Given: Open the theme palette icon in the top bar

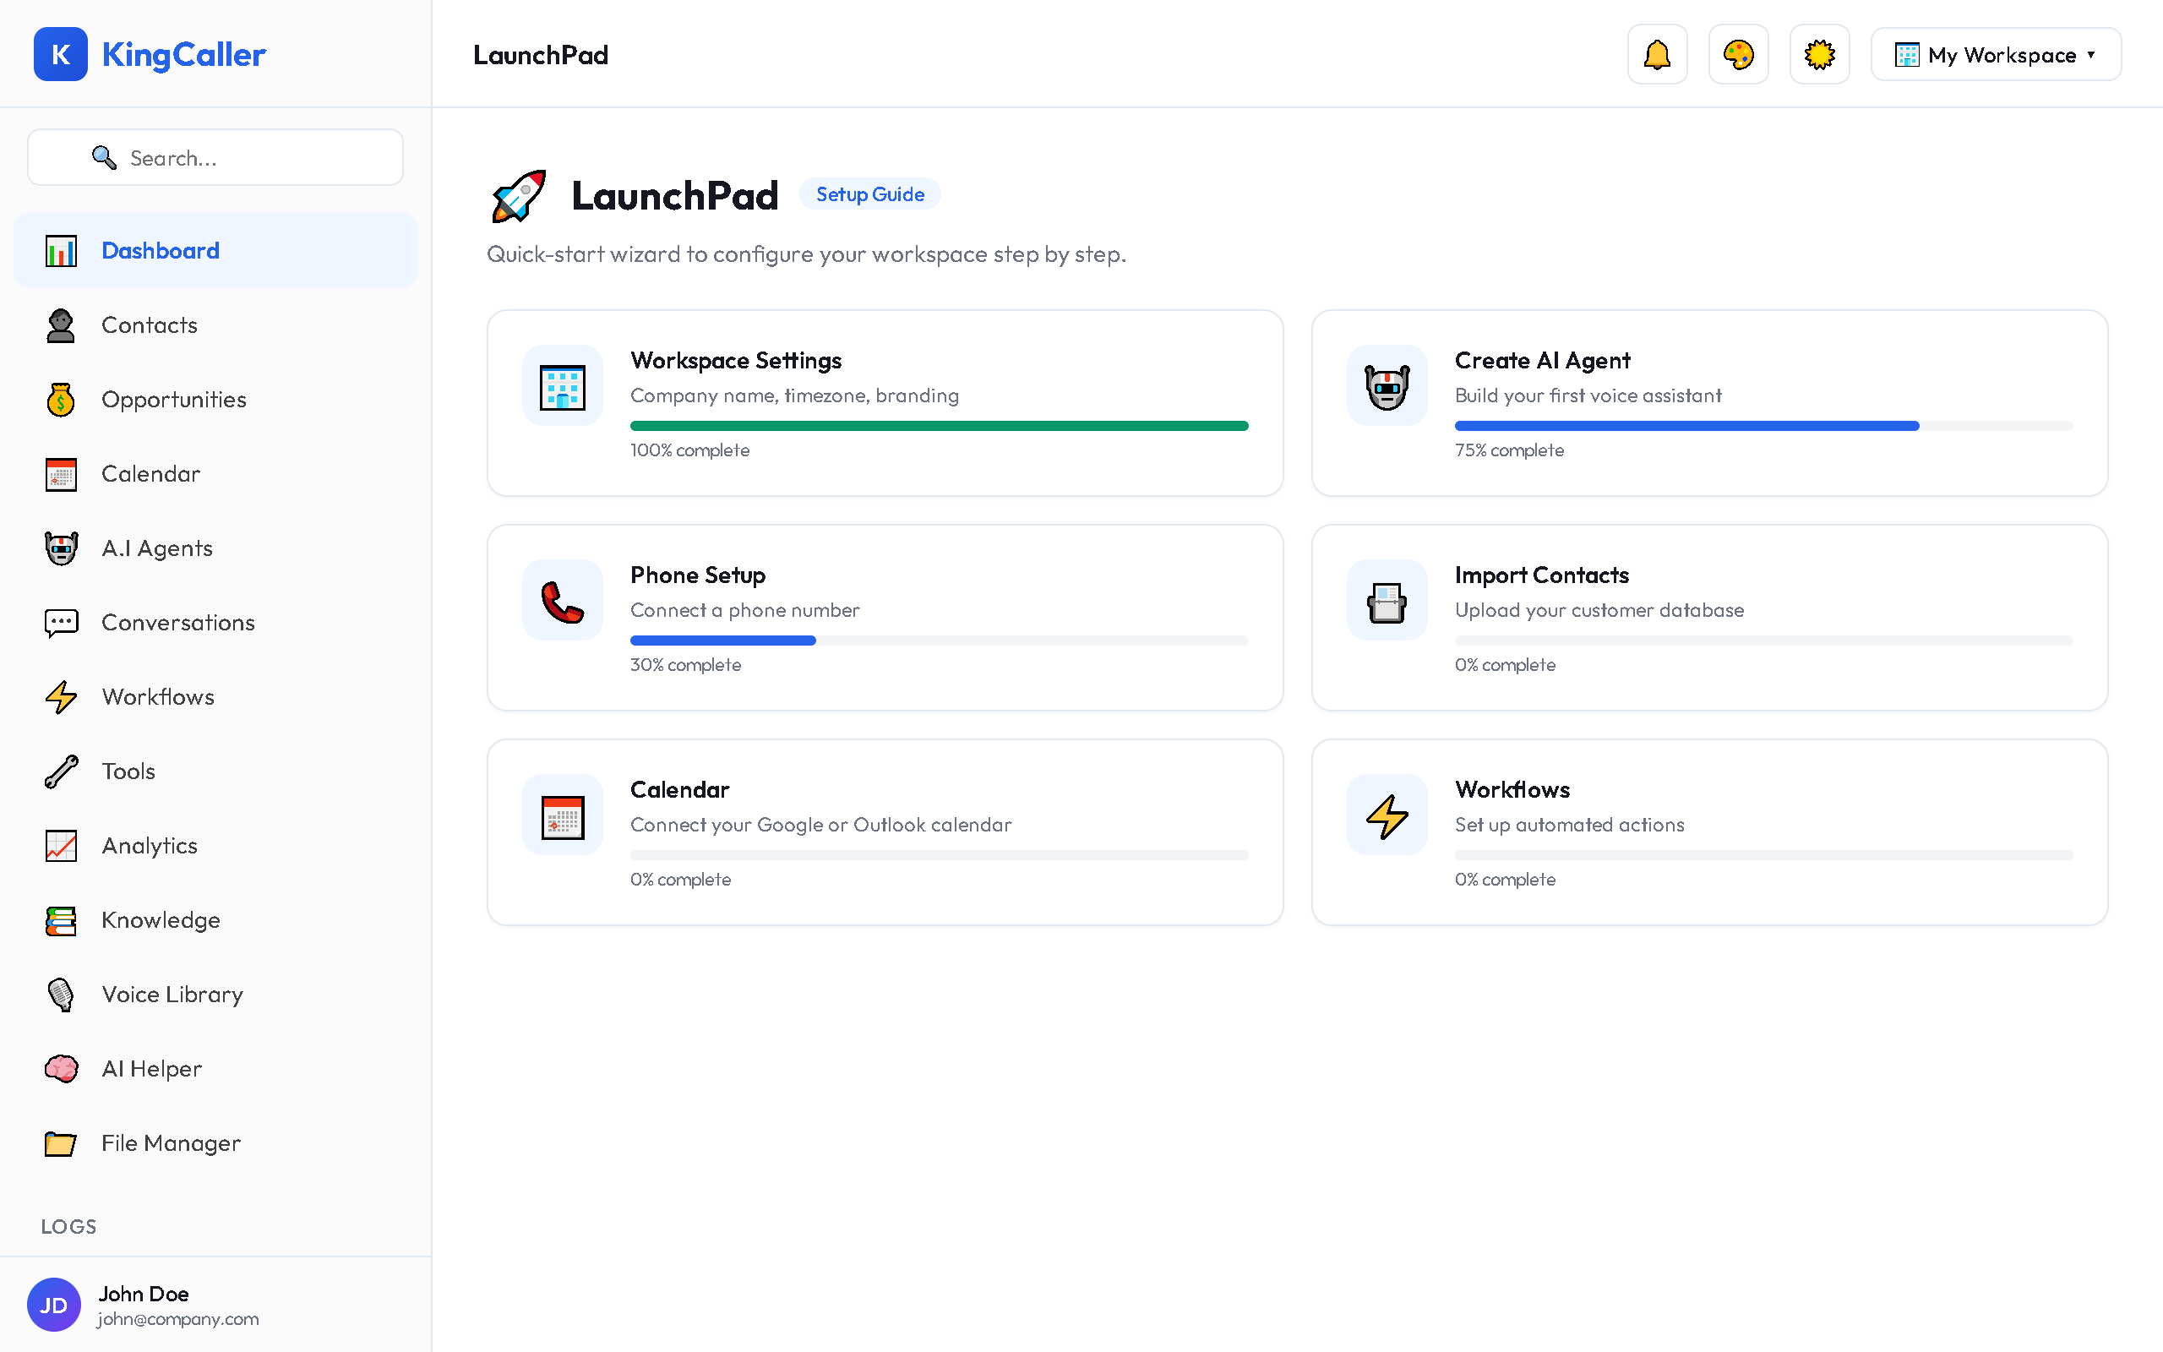Looking at the screenshot, I should 1737,55.
